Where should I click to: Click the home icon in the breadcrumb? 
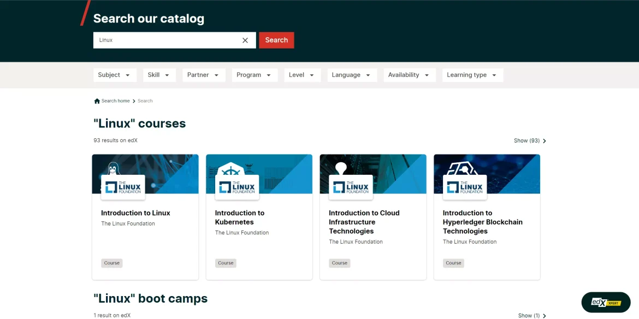click(x=97, y=101)
